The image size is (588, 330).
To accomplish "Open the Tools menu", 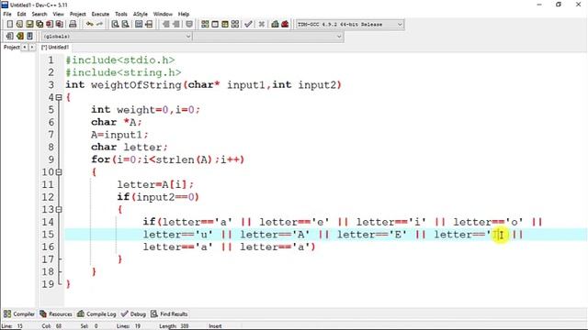I will pos(120,15).
